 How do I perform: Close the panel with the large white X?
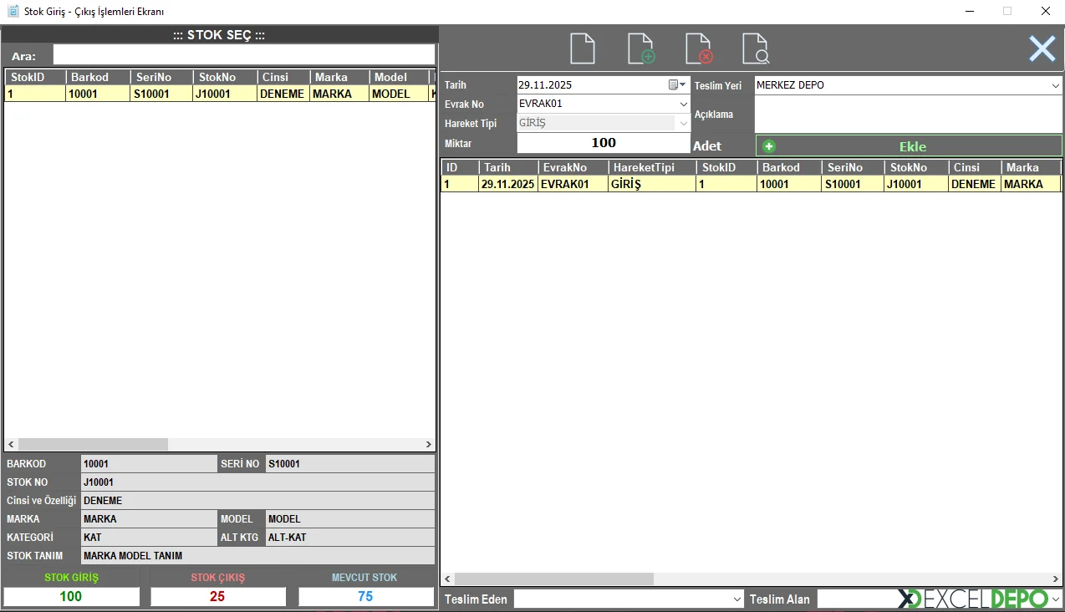1042,48
